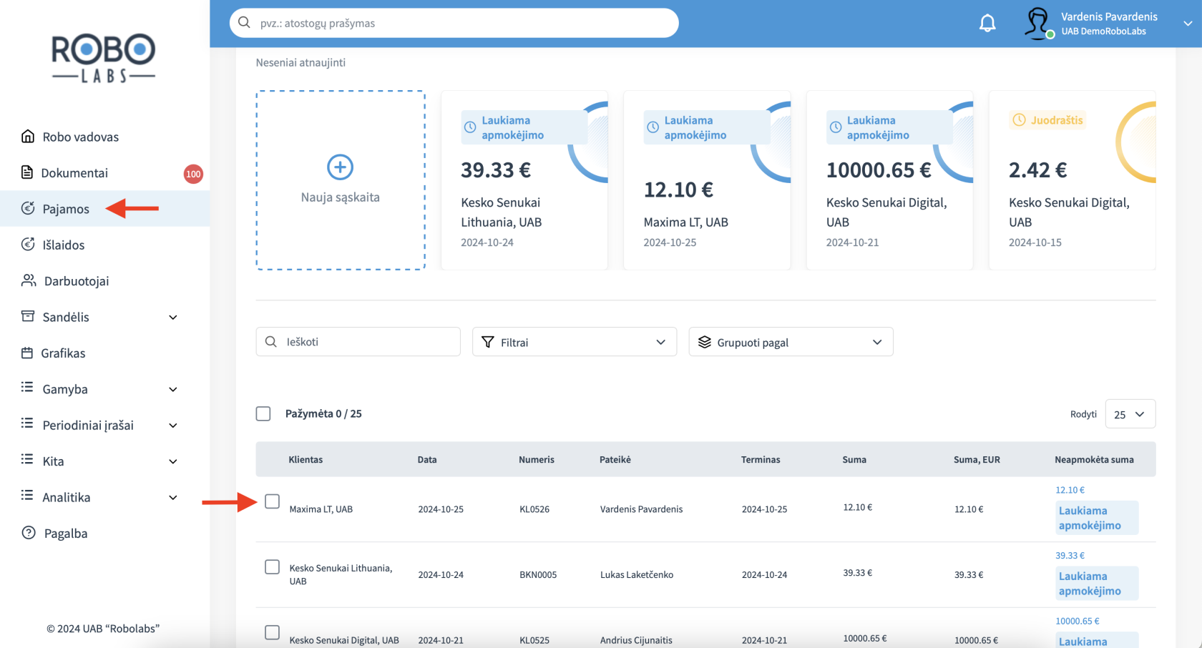
Task: Open the 12.10 € Maxima LT card
Action: tap(707, 180)
